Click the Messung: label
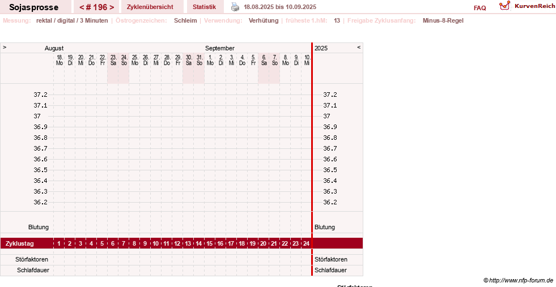This screenshot has height=287, width=556. [x=16, y=20]
